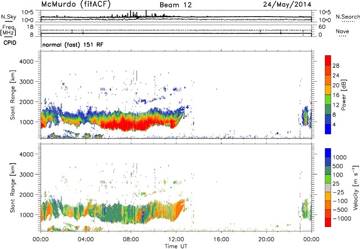Click the 24/May/2014 date label
This screenshot has height=249, width=360.
coord(287,4)
